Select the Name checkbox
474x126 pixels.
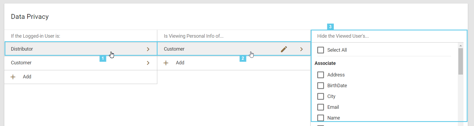[320, 118]
